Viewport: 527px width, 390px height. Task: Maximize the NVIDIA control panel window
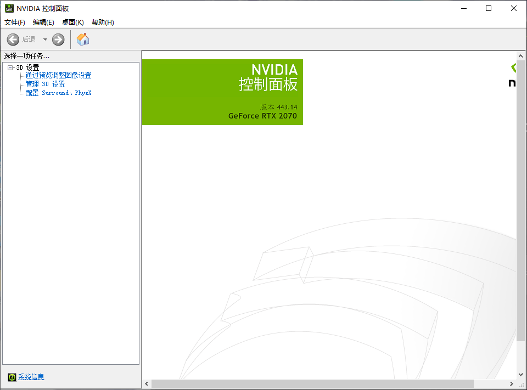(489, 8)
